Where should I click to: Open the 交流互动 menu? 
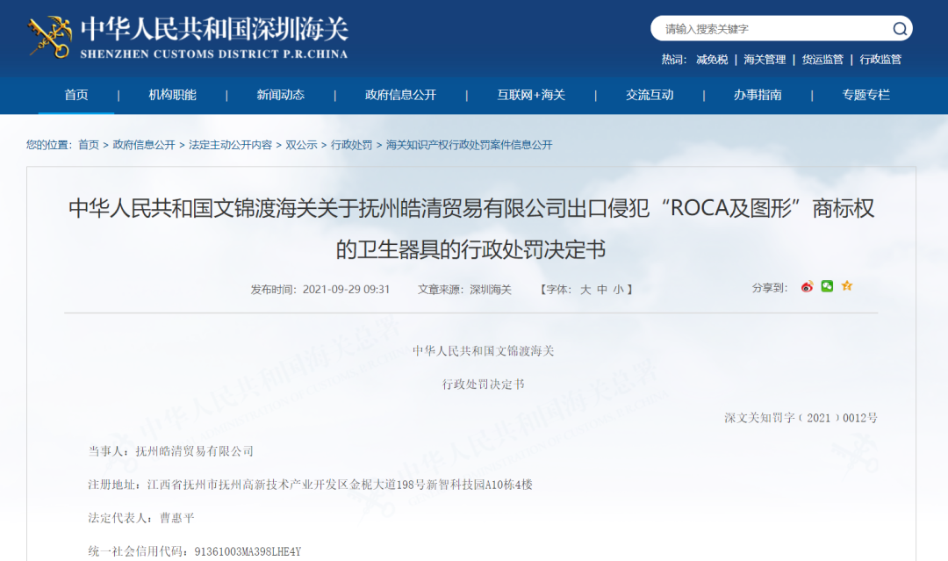[650, 95]
